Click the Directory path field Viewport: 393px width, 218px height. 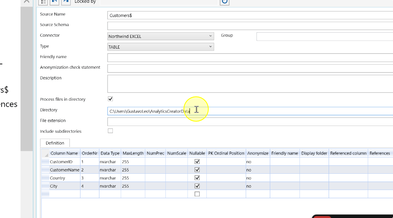[250, 111]
